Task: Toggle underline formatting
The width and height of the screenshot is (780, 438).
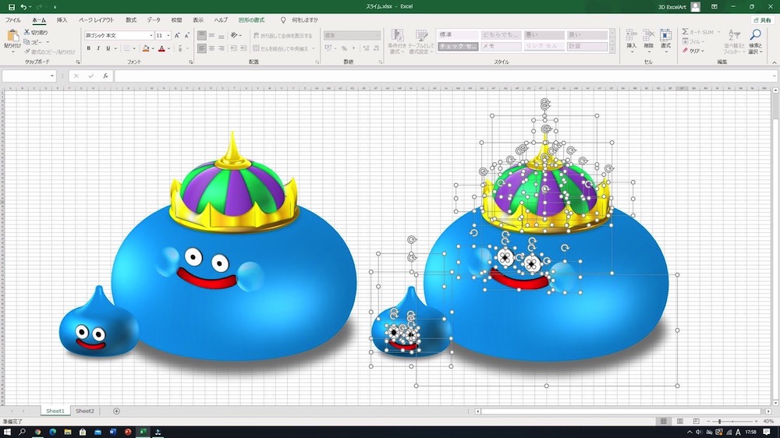Action: tap(108, 48)
